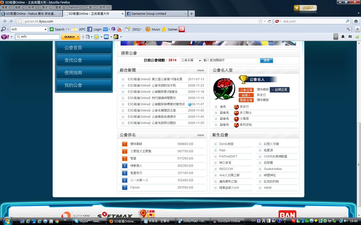Expand the mTr toolbar search combo box
This screenshot has width=361, height=225.
click(45, 29)
